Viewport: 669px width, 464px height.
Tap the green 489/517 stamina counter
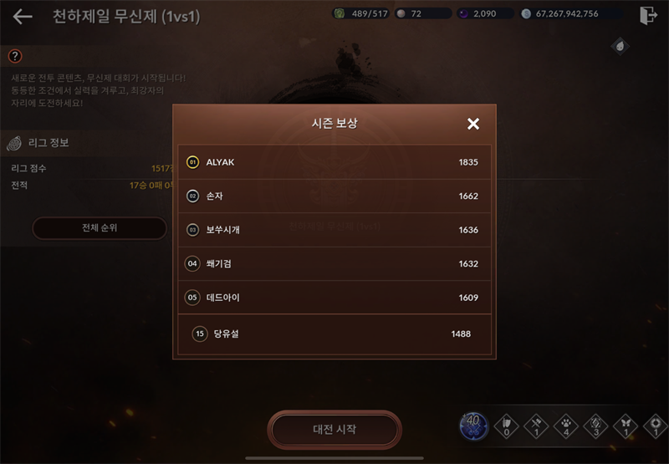point(361,13)
